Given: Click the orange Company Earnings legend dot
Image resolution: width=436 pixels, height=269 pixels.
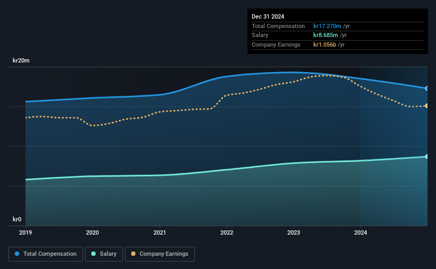Looking at the screenshot, I should tap(133, 254).
